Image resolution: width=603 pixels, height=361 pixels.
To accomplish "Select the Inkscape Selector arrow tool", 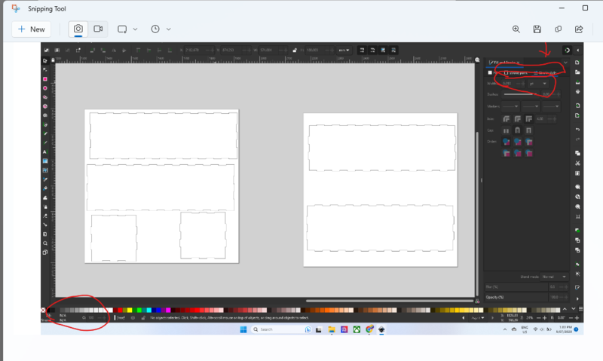I will 45,61.
